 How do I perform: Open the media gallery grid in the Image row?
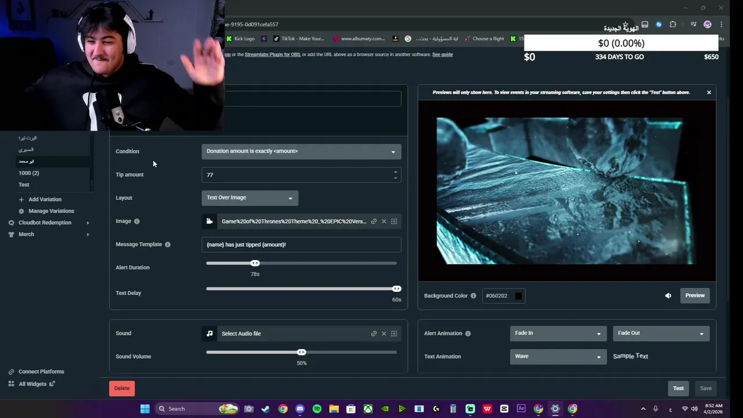(x=394, y=221)
